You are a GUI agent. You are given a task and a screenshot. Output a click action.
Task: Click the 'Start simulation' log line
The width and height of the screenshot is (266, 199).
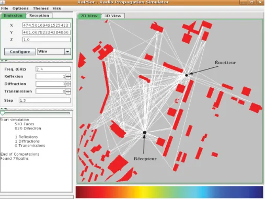click(15, 120)
